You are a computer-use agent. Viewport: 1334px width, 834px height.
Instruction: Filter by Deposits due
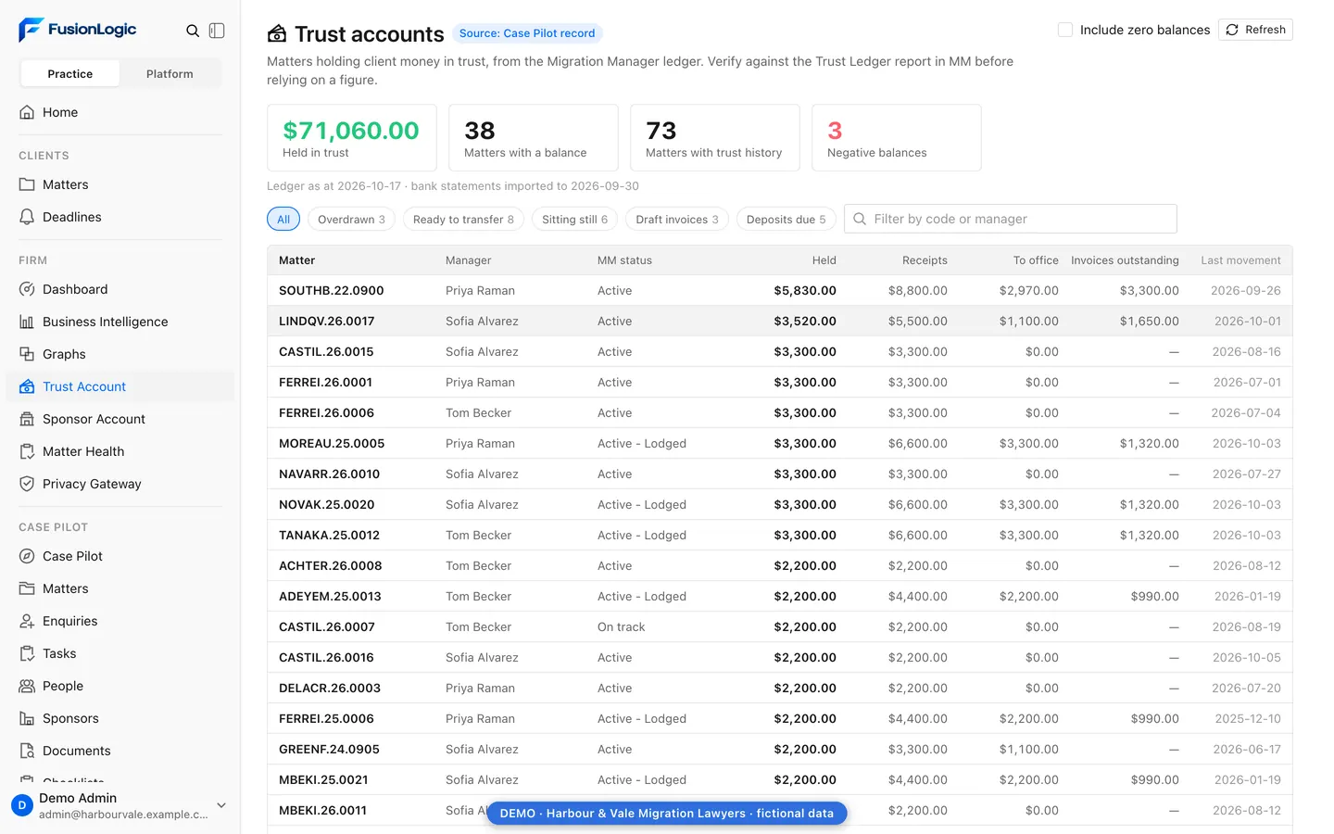(x=787, y=219)
